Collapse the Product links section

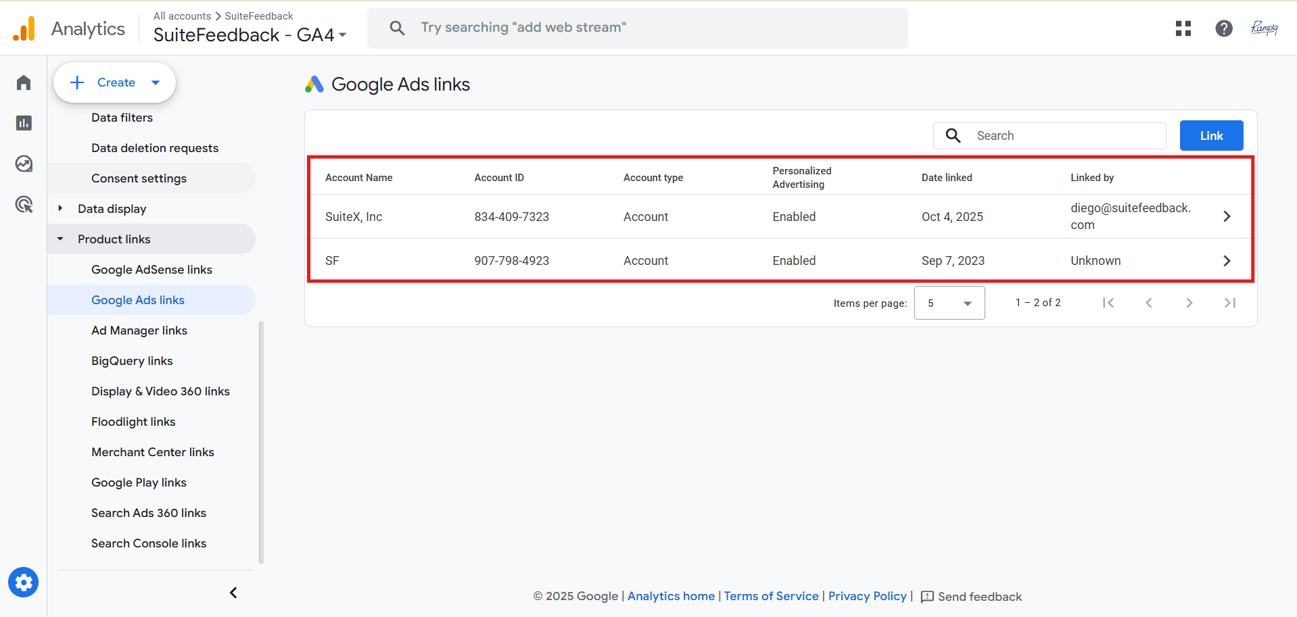click(60, 239)
